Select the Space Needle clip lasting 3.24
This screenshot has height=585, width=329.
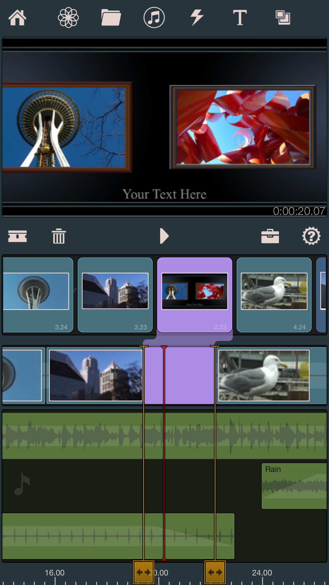pyautogui.click(x=38, y=295)
